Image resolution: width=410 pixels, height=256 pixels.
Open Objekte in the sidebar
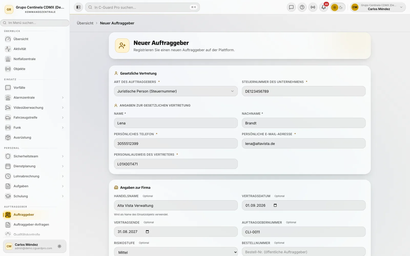(35, 69)
